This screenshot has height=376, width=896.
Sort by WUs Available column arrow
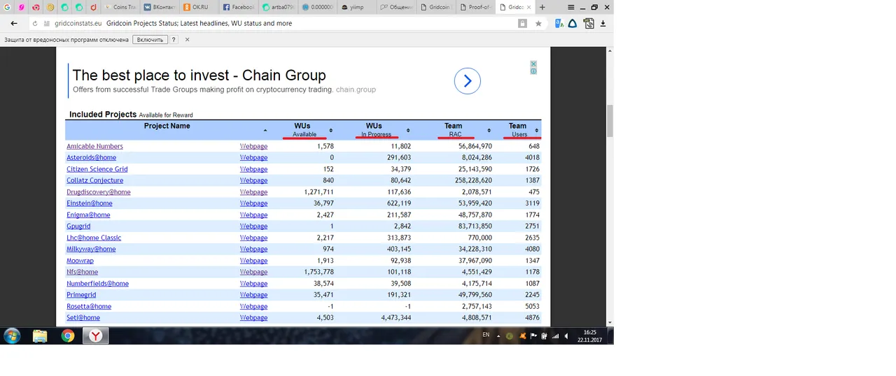331,130
